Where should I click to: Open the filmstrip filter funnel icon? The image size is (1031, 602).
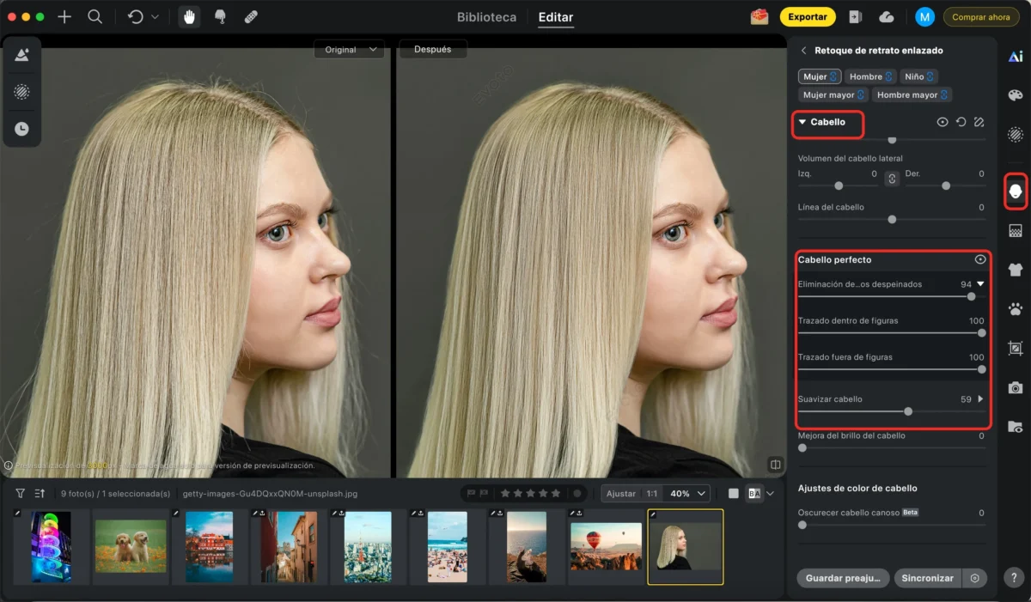point(20,494)
